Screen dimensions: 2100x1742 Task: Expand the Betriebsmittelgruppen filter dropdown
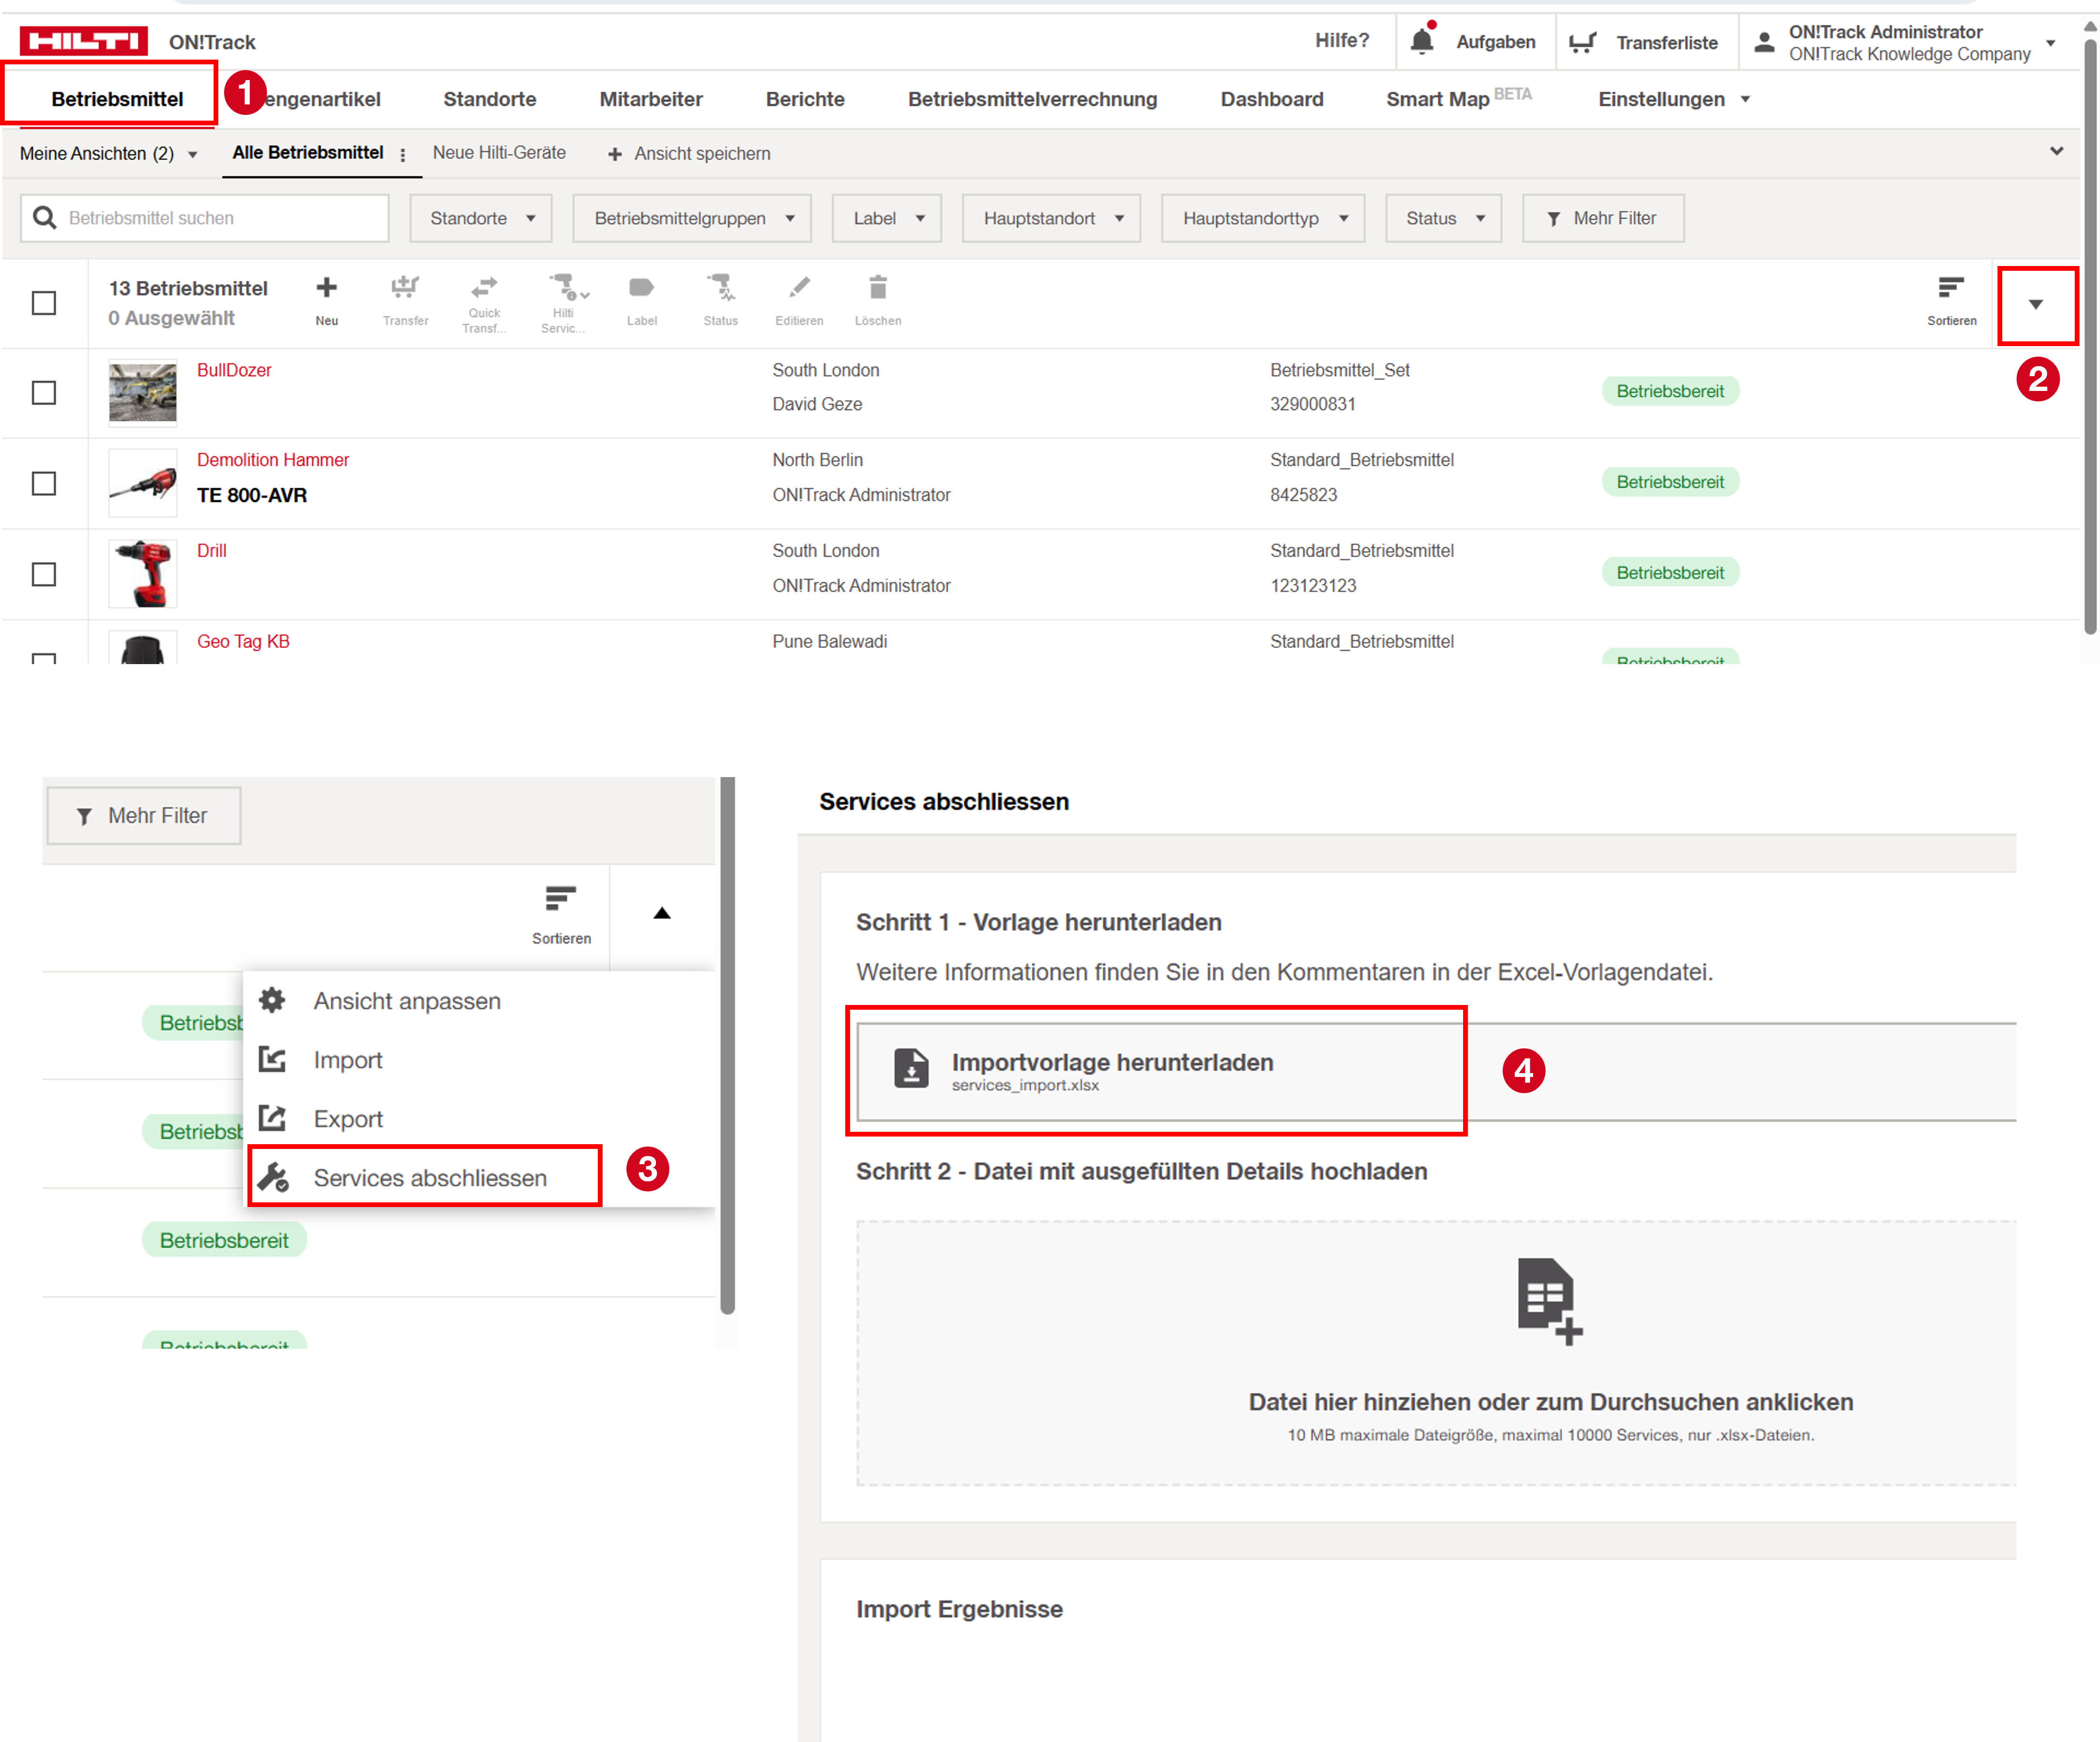(x=692, y=218)
